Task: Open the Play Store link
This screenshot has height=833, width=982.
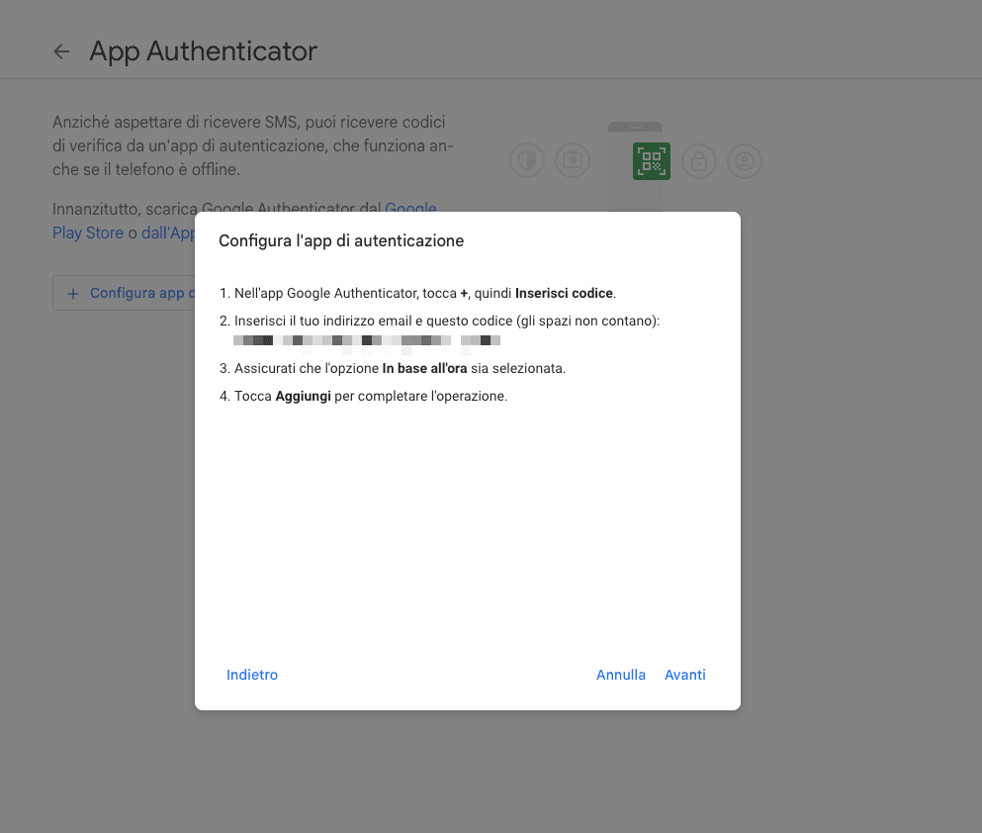Action: tap(88, 233)
